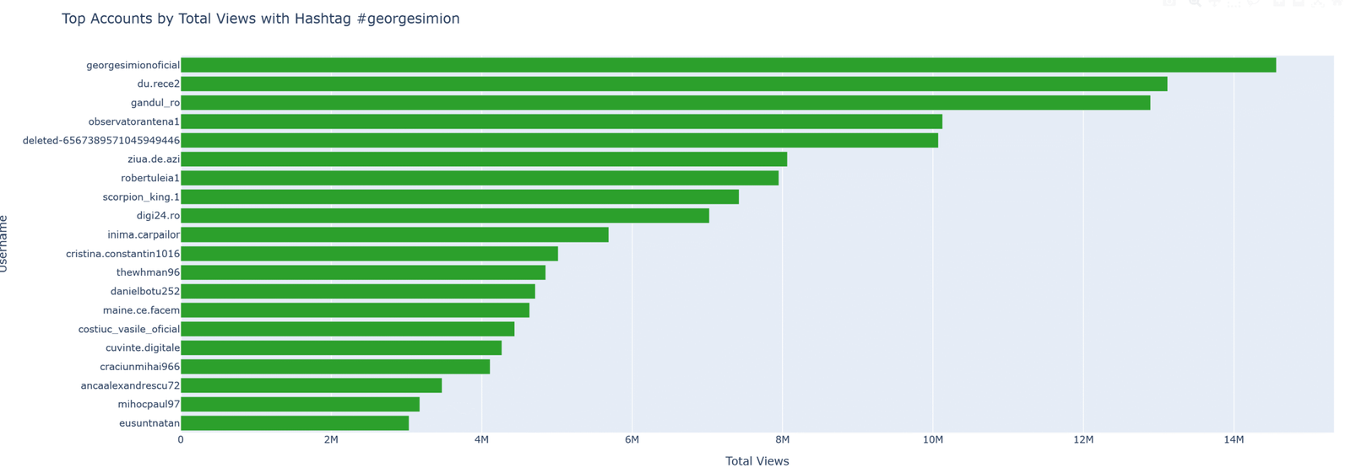1351x468 pixels.
Task: Activate the Lasso Select tool
Action: click(1253, 3)
